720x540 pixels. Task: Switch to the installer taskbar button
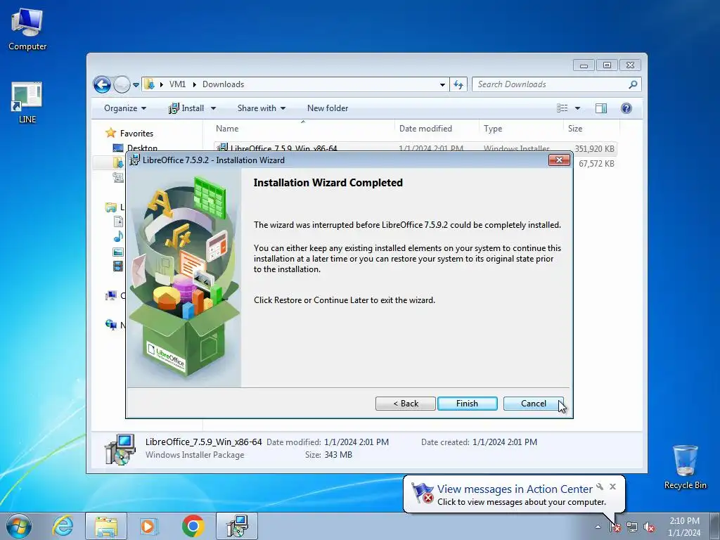click(237, 526)
